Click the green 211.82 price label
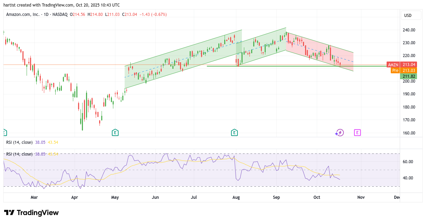Image resolution: width=426 pixels, height=223 pixels. coord(408,76)
